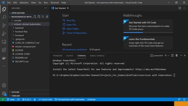Image resolution: width=188 pixels, height=106 pixels.
Task: Open notifications bell in status bar
Action: 184,100
